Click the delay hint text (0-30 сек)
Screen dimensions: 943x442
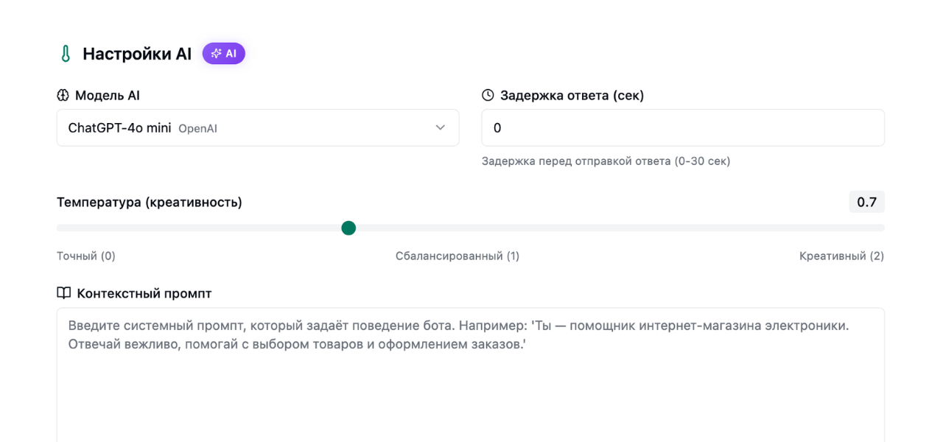pyautogui.click(x=606, y=161)
